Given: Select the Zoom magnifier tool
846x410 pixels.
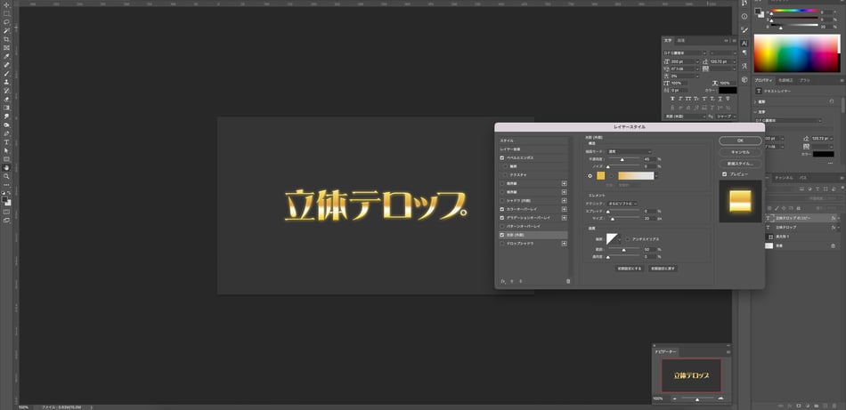Looking at the screenshot, I should [x=6, y=176].
